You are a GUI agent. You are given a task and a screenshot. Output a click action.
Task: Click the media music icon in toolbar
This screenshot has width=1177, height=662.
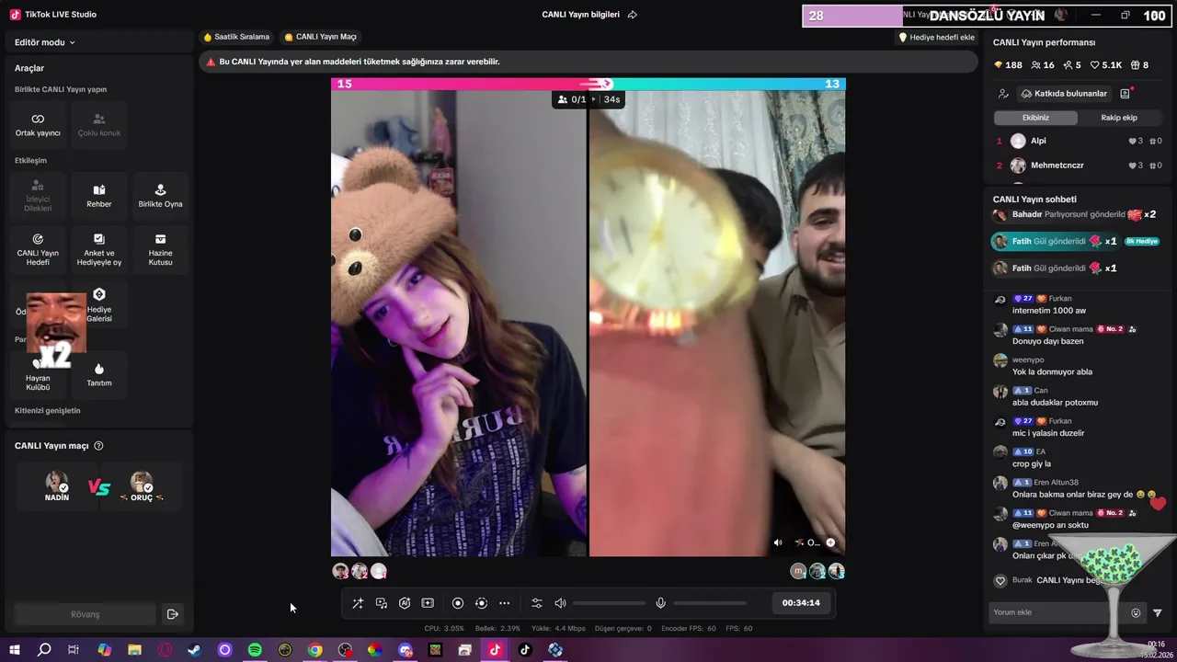382,603
